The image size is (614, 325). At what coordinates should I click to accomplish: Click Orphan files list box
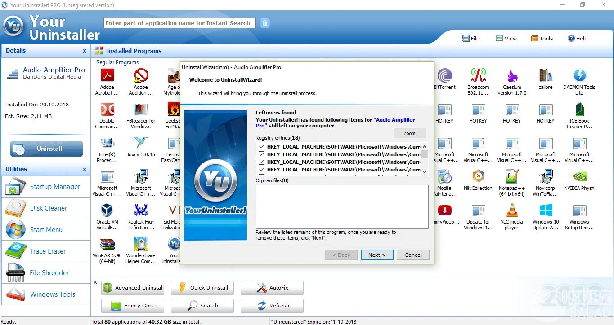click(342, 207)
